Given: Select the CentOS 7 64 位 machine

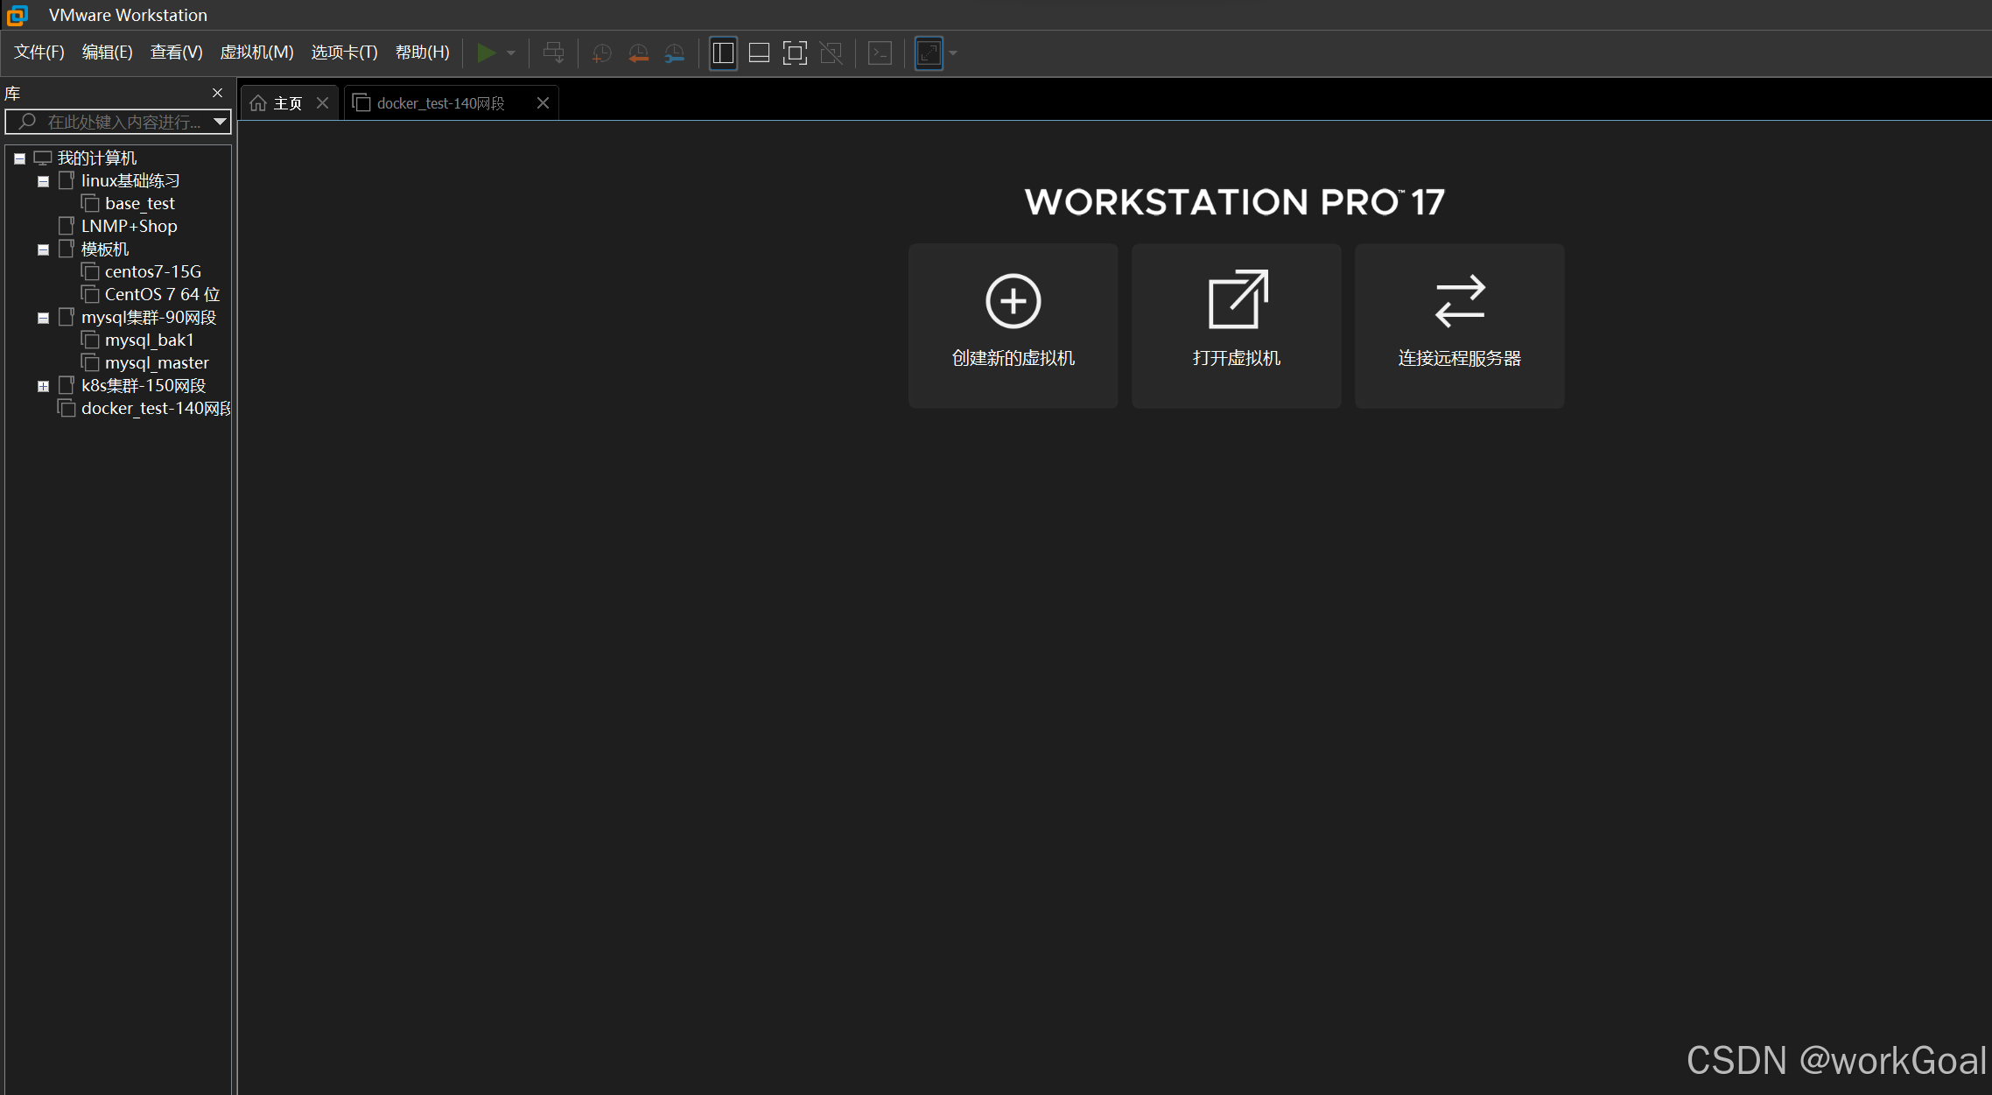Looking at the screenshot, I should point(163,294).
